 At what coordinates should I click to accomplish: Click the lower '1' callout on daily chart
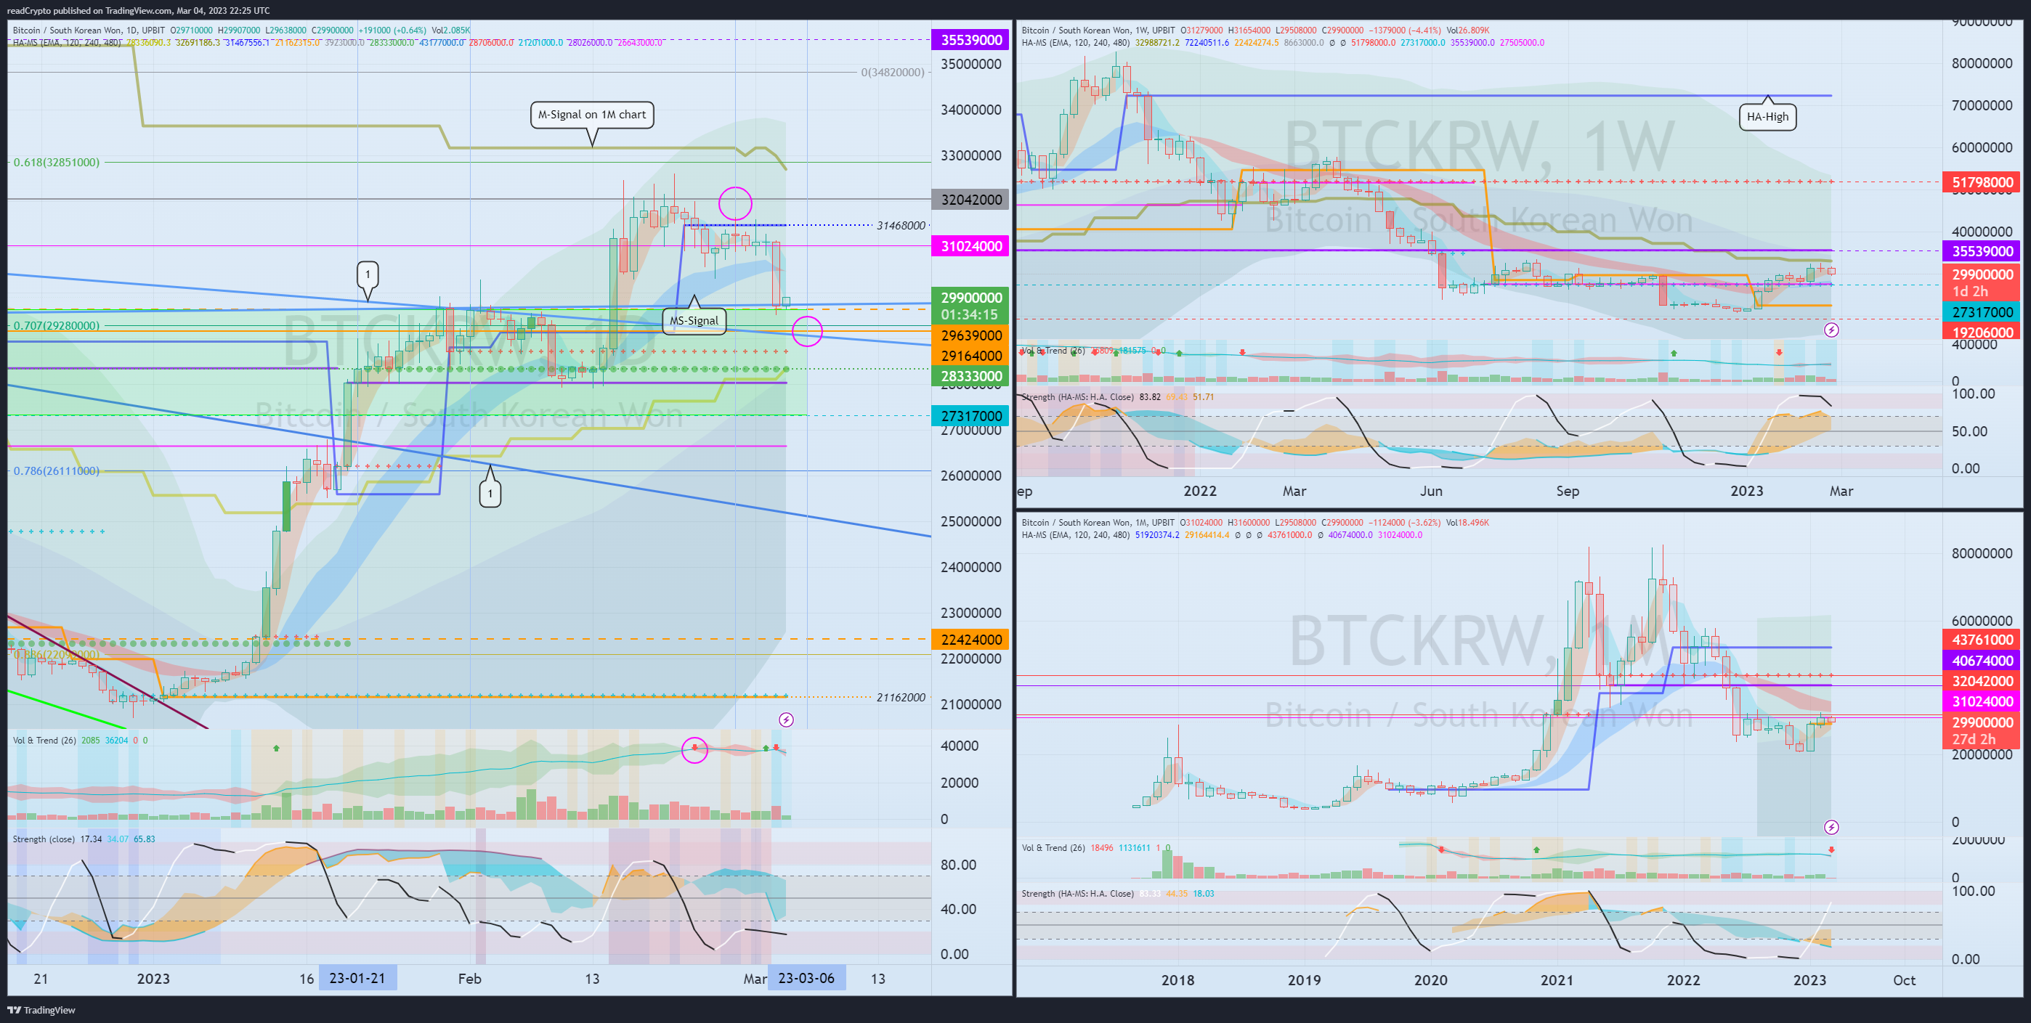[490, 494]
